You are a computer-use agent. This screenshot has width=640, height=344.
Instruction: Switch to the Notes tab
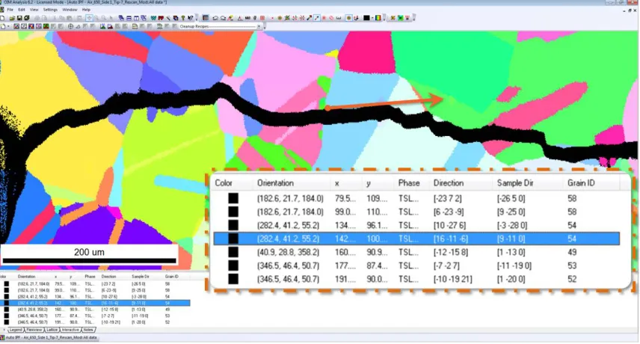[x=88, y=330]
